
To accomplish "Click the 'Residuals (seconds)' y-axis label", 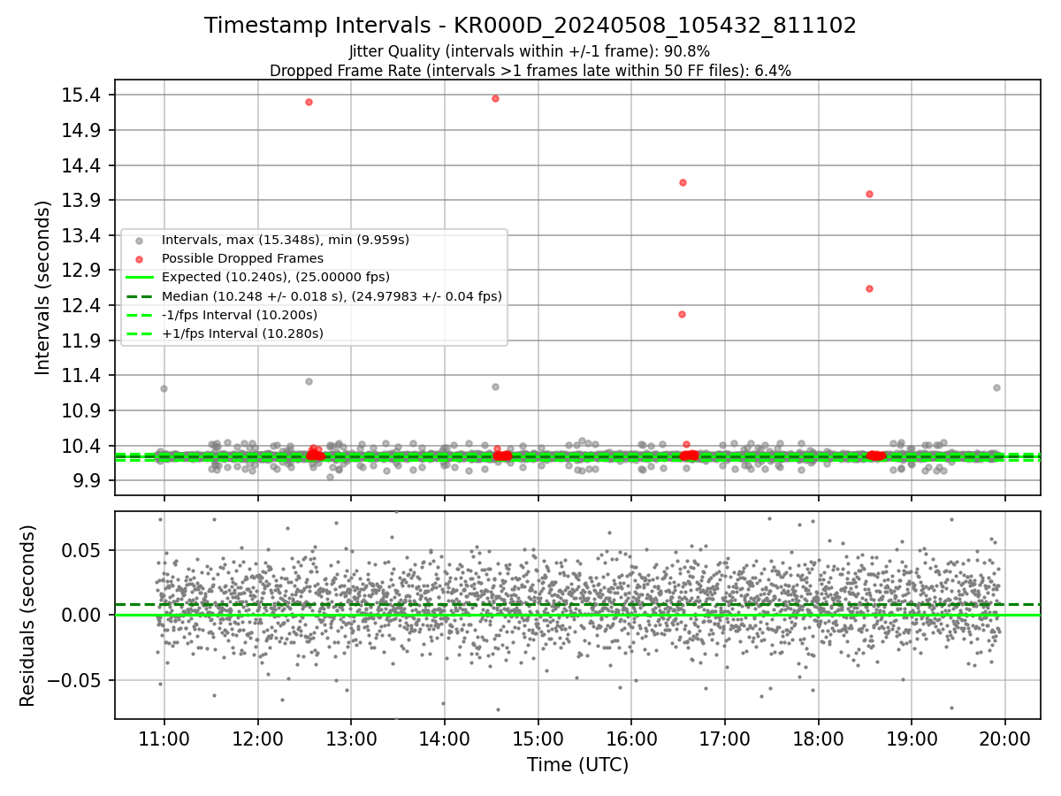I will 28,616.
